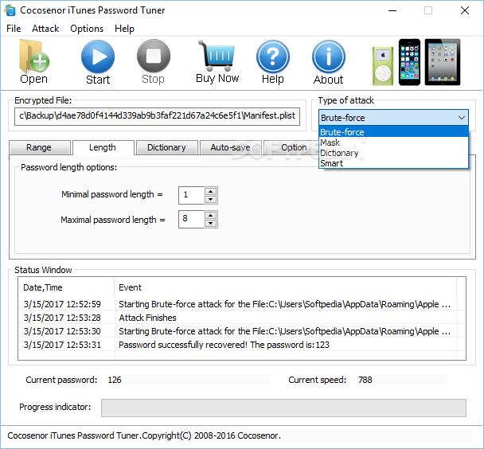This screenshot has height=449, width=484.
Task: Click the maximal password length field
Action: [191, 220]
